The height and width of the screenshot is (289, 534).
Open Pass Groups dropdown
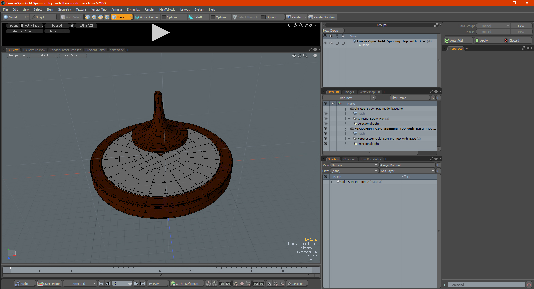(493, 26)
